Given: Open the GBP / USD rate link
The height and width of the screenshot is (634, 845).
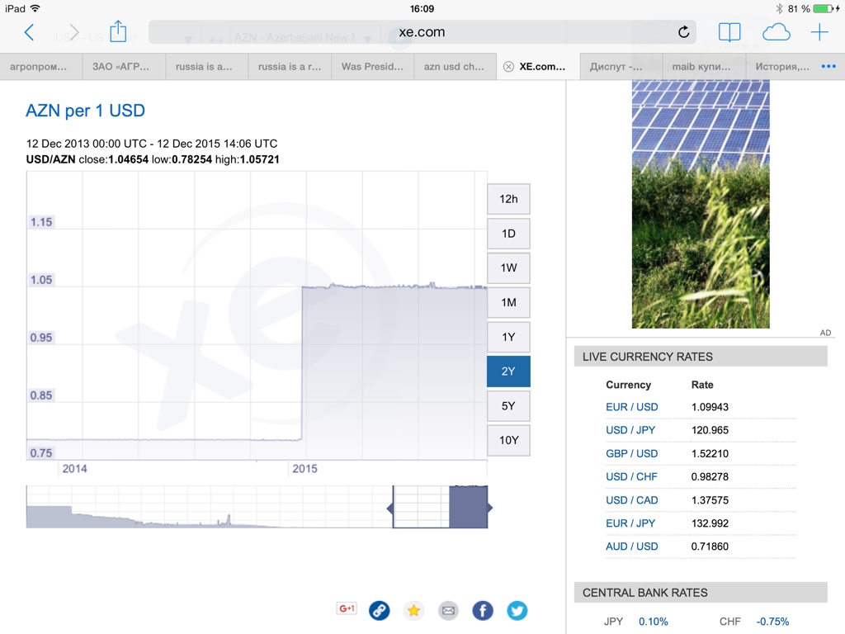Looking at the screenshot, I should tap(631, 453).
